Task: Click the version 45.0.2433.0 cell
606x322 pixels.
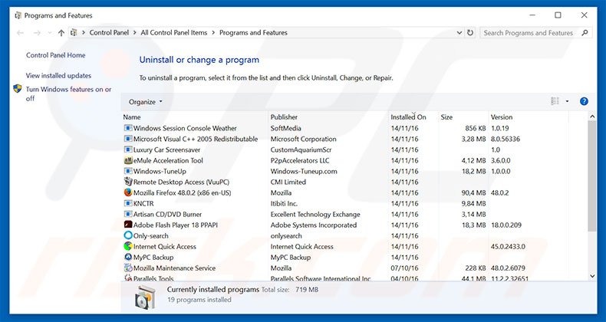Action: point(508,246)
